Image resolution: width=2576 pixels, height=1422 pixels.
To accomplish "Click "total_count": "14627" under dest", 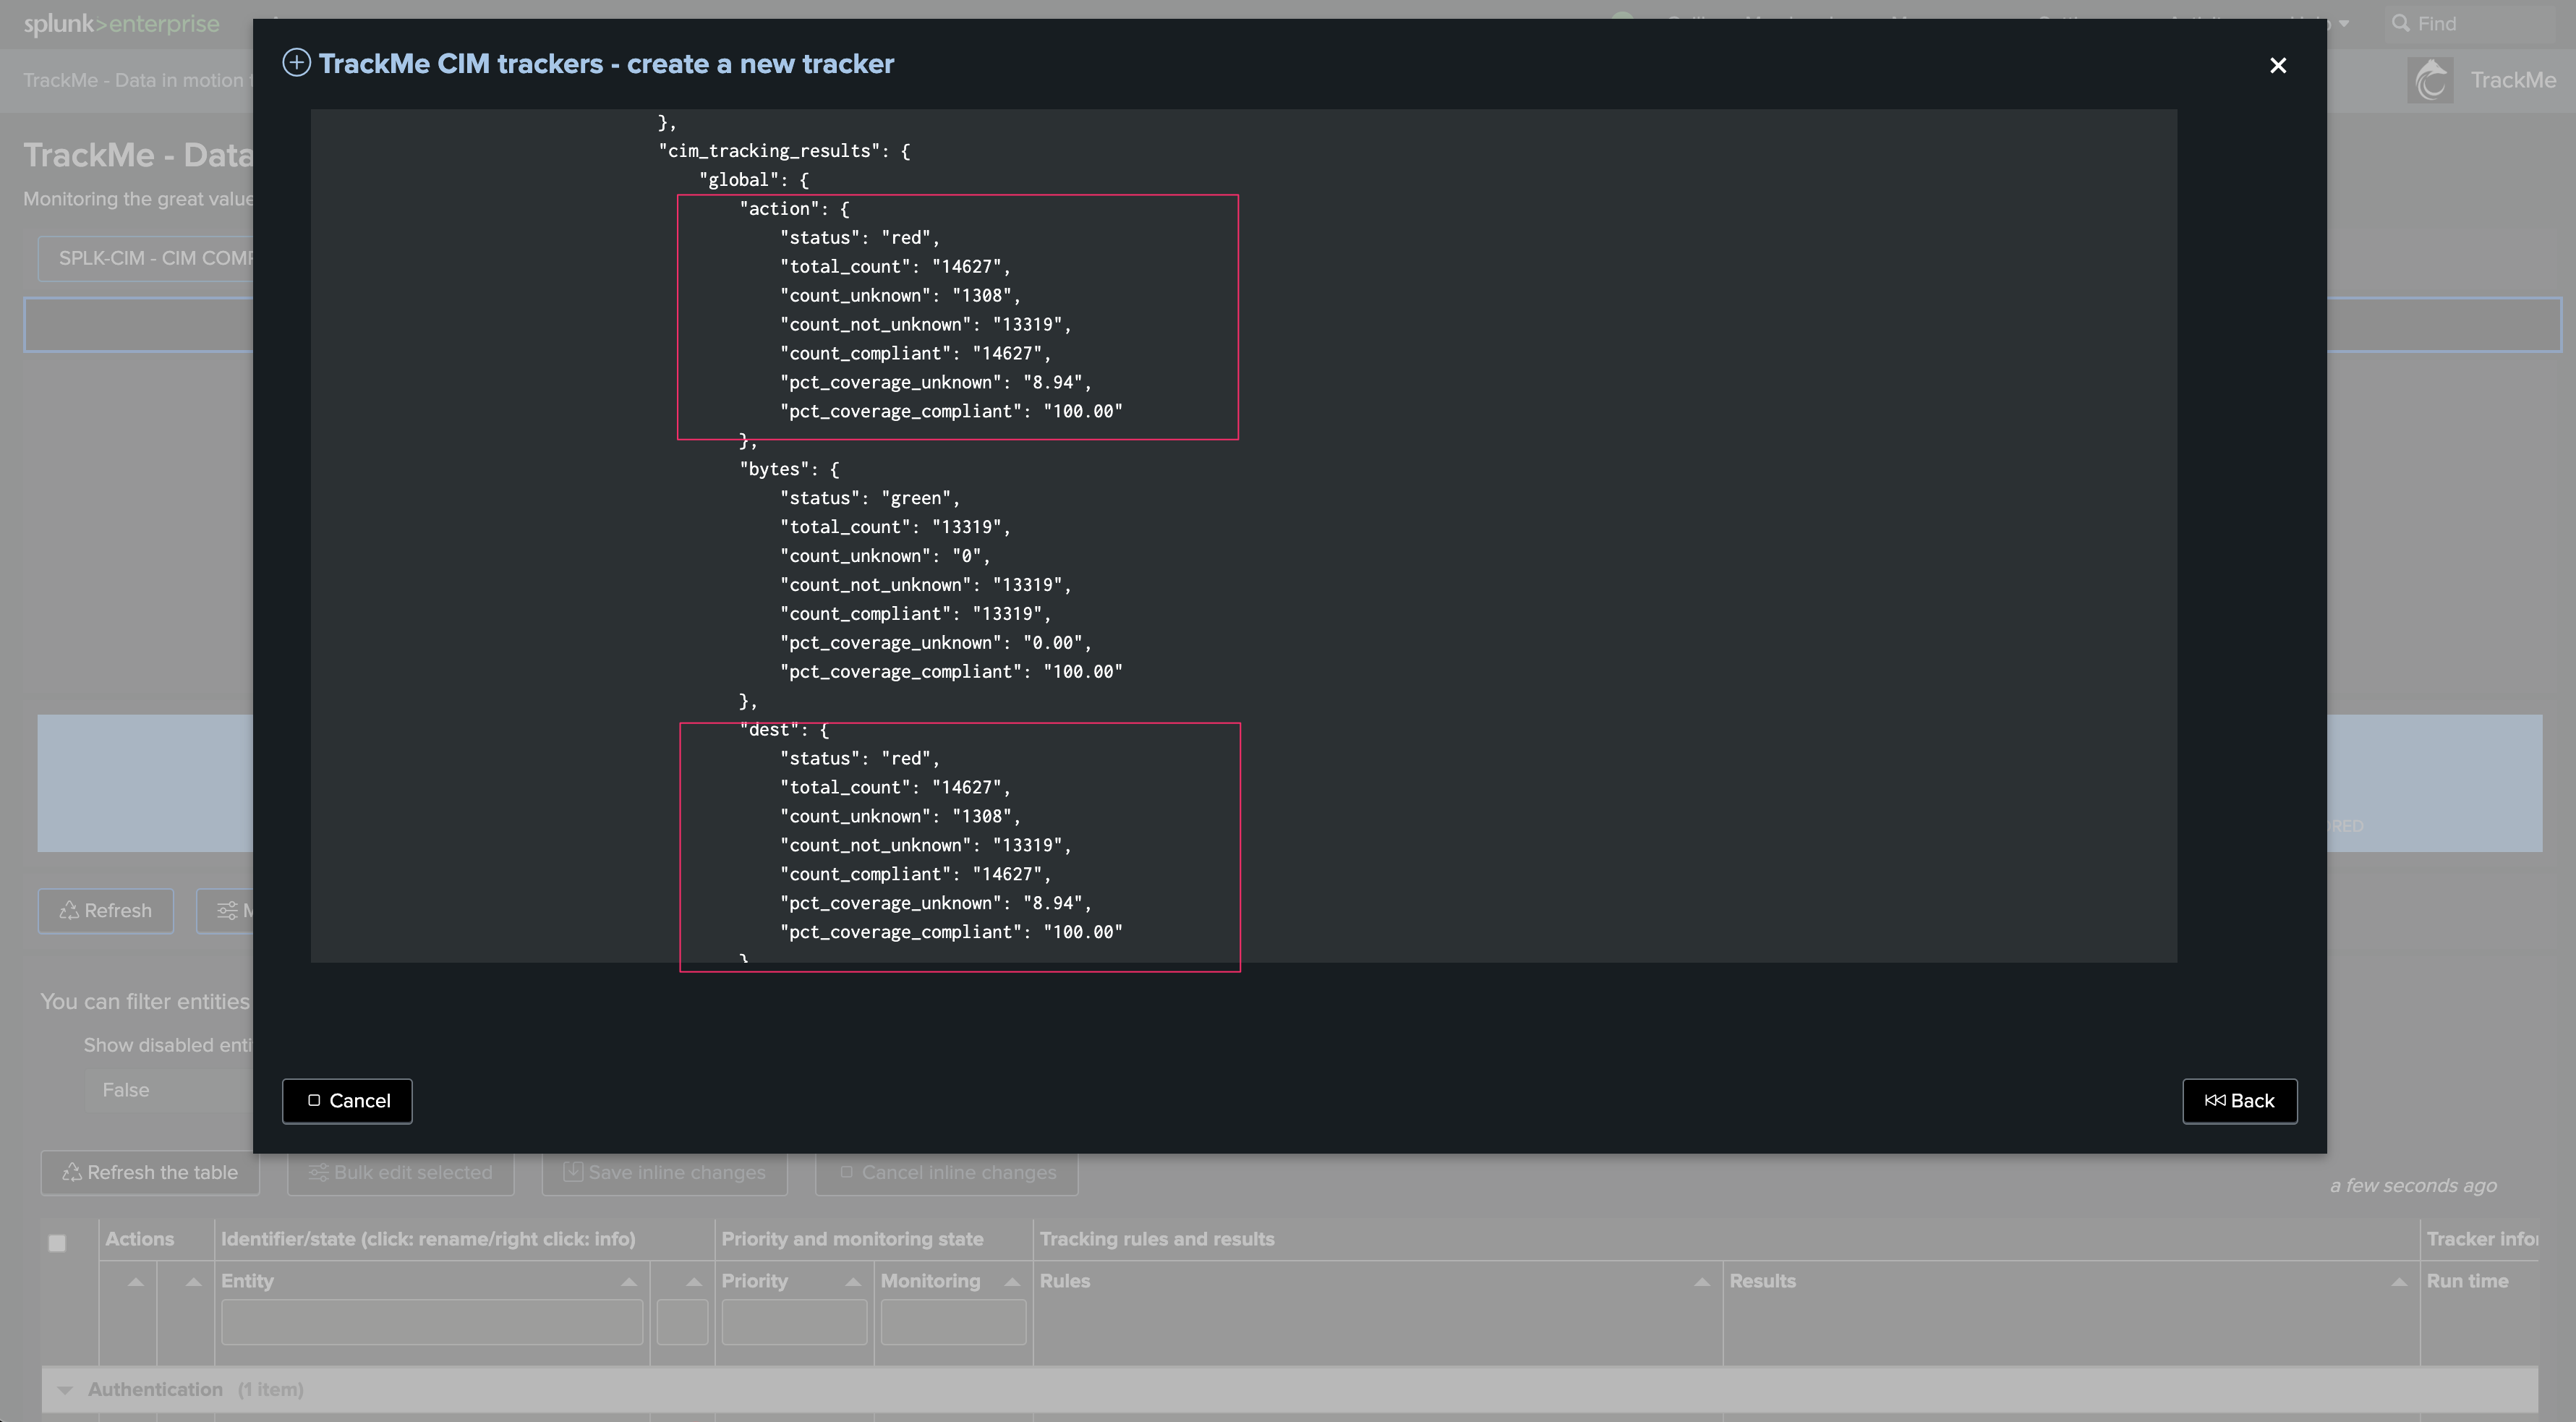I will click(895, 788).
